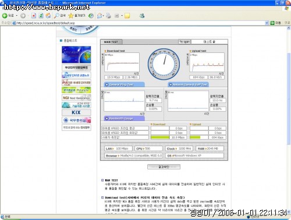
Task: Click the green Download measured-value bar
Action: click(160, 137)
